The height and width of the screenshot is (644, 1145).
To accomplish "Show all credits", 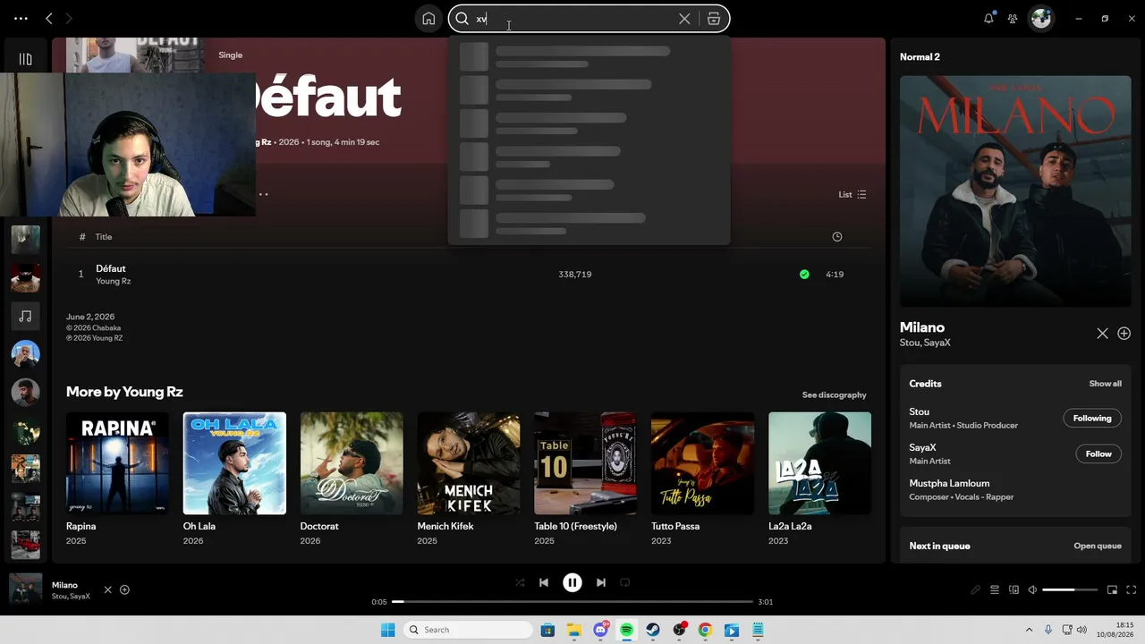I will point(1105,384).
